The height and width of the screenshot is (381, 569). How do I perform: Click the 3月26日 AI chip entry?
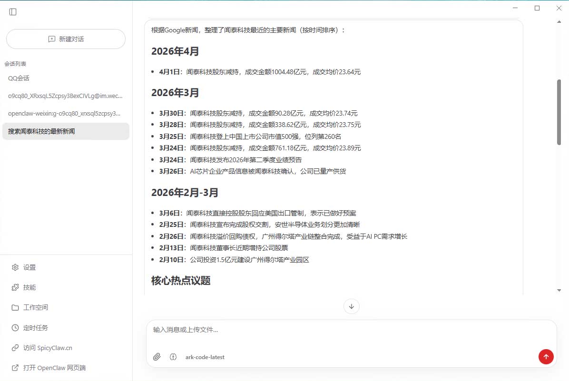click(x=253, y=171)
